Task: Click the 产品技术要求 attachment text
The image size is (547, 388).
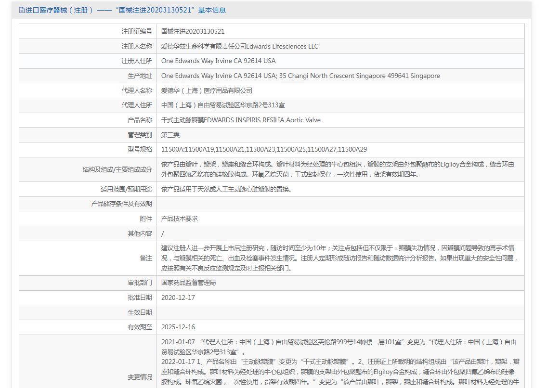Action: point(179,219)
